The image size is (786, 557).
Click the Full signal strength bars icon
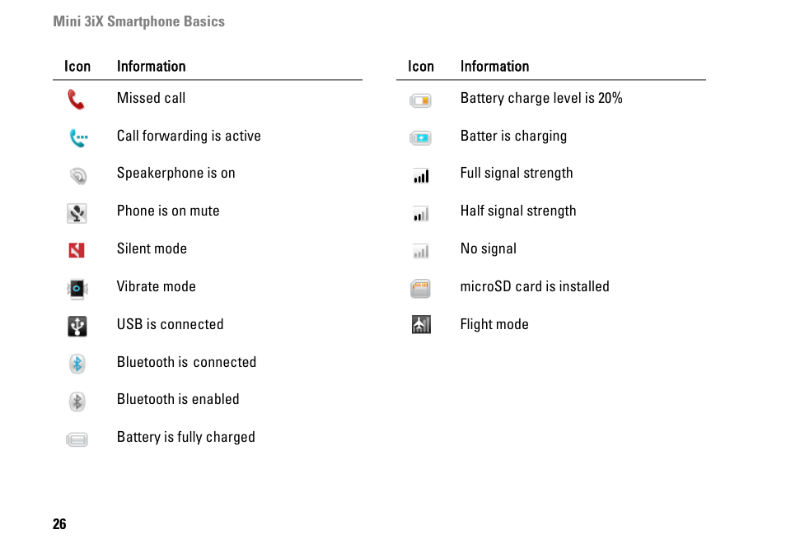[x=421, y=176]
